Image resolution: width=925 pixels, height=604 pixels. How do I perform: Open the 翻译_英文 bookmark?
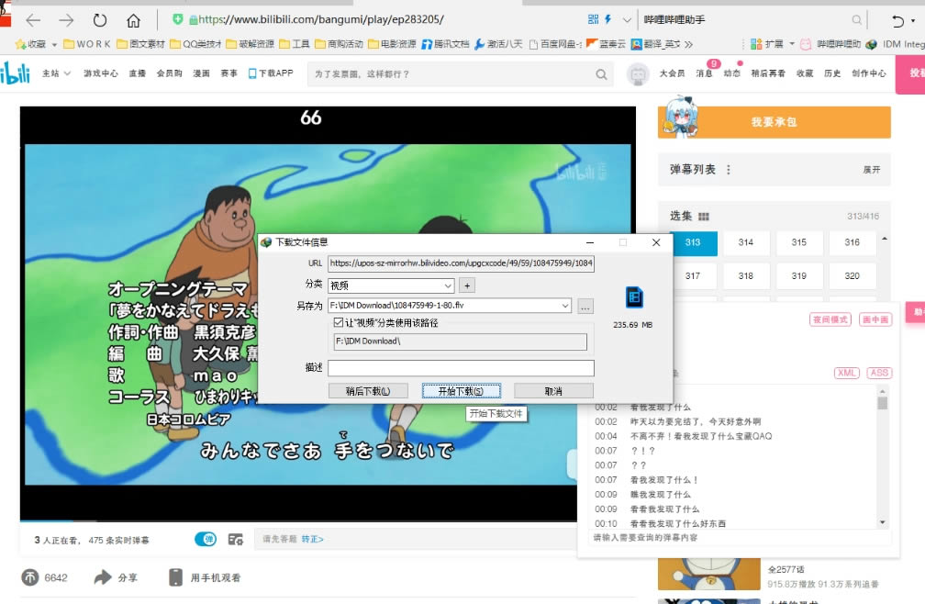coord(655,44)
